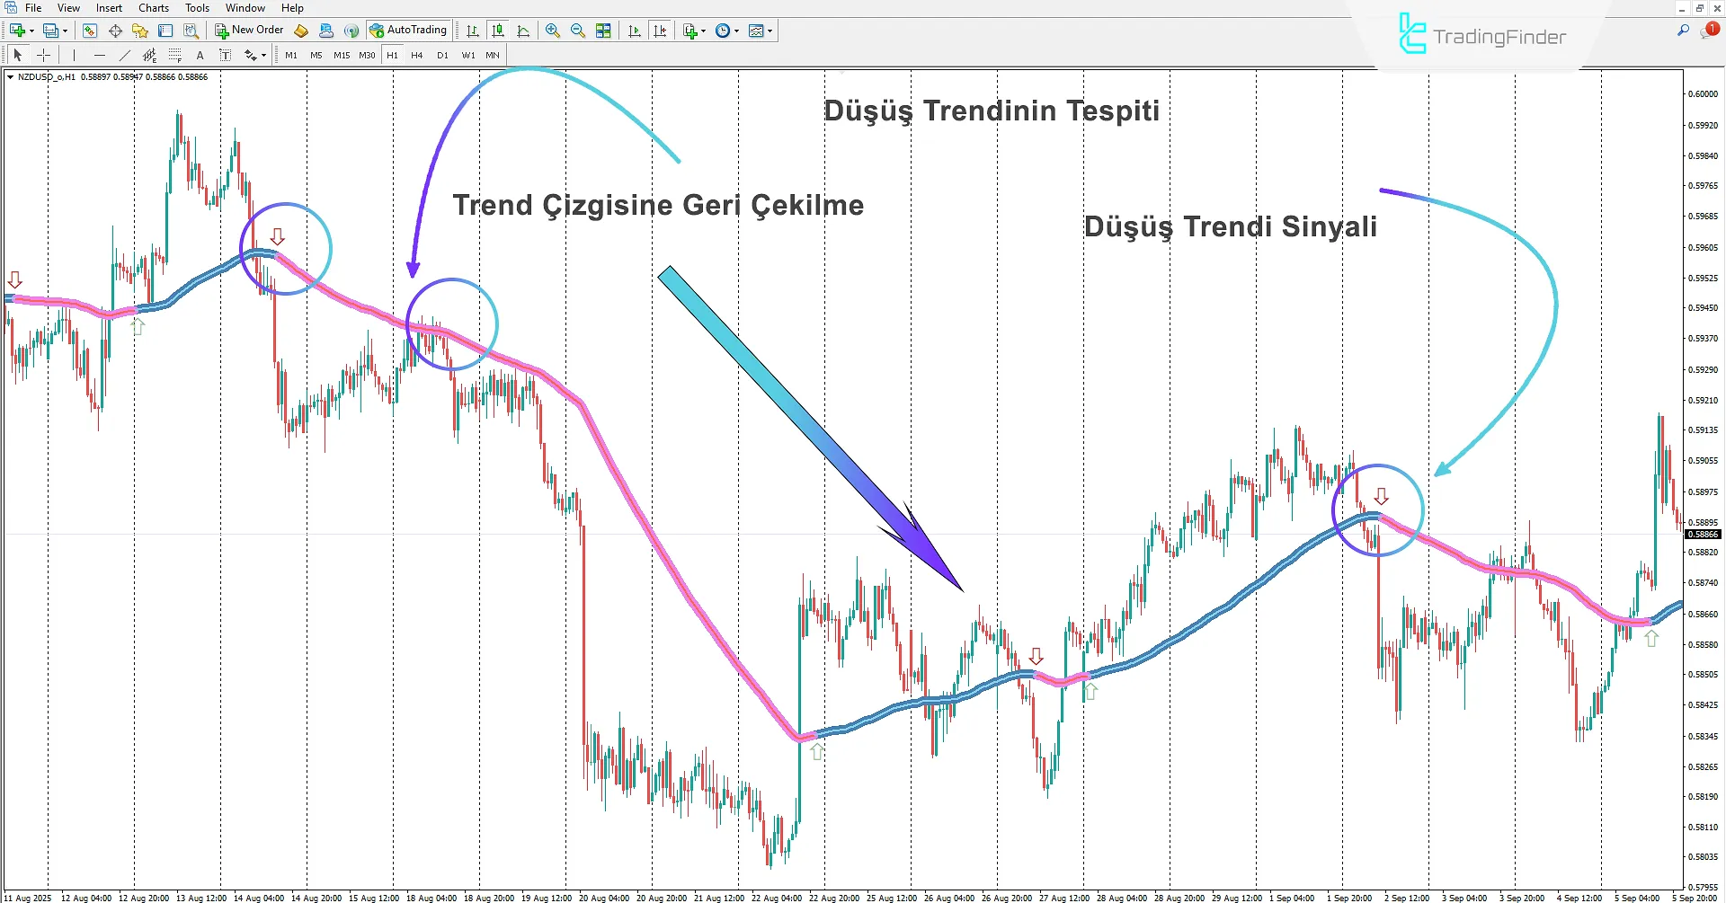Open the chart templates dropdown
This screenshot has width=1726, height=903.
pyautogui.click(x=704, y=30)
